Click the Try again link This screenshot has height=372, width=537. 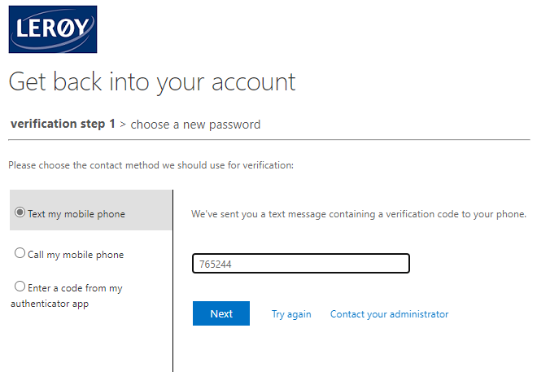(291, 314)
